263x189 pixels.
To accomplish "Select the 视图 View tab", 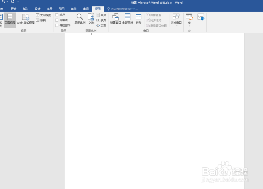I will (98, 9).
